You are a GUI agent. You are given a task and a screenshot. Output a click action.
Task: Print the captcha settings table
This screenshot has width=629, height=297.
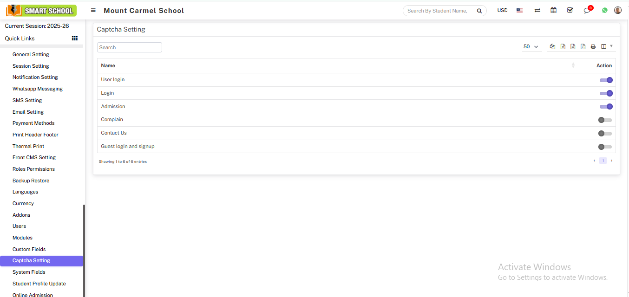tap(593, 46)
